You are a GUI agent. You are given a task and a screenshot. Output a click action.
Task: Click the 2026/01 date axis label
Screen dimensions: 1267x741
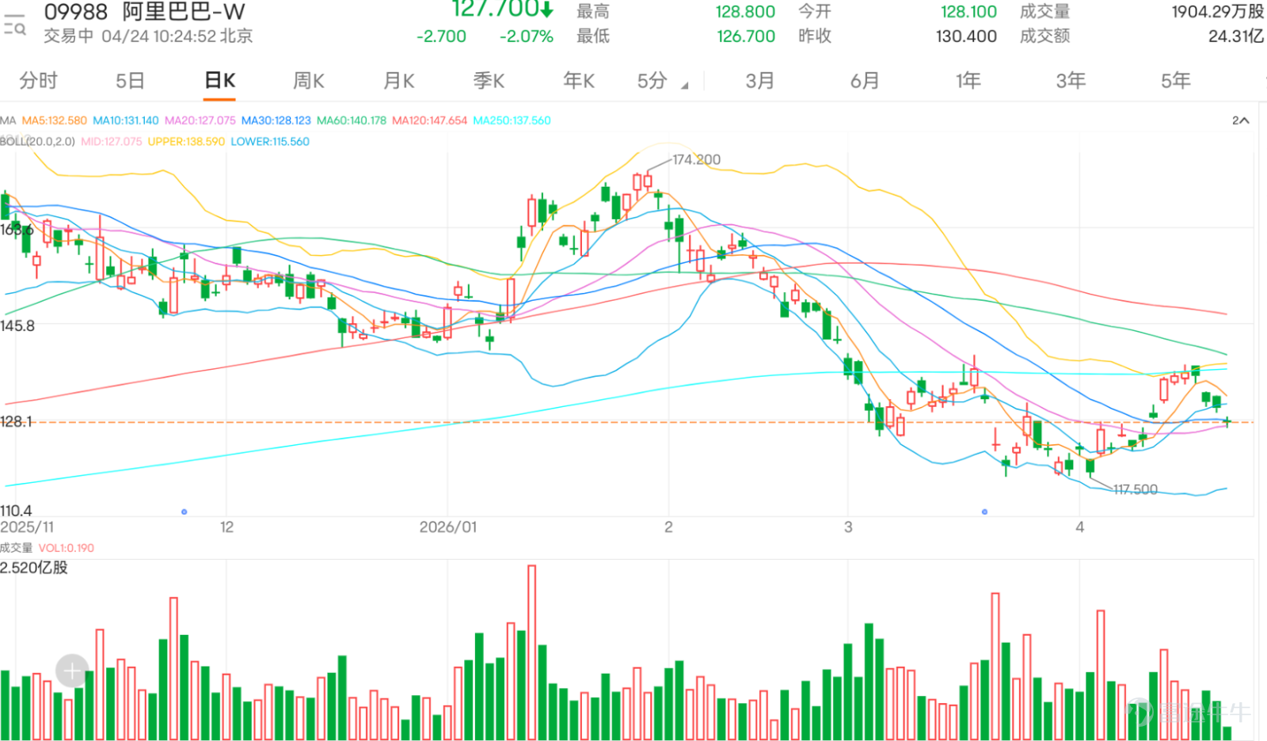pyautogui.click(x=448, y=527)
